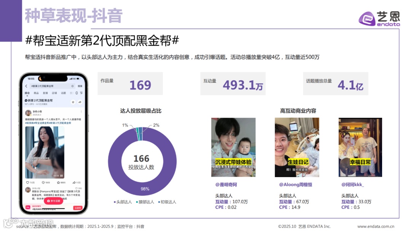This screenshot has width=411, height=231.
Task: Click the 1% chart label
Action: point(125,125)
